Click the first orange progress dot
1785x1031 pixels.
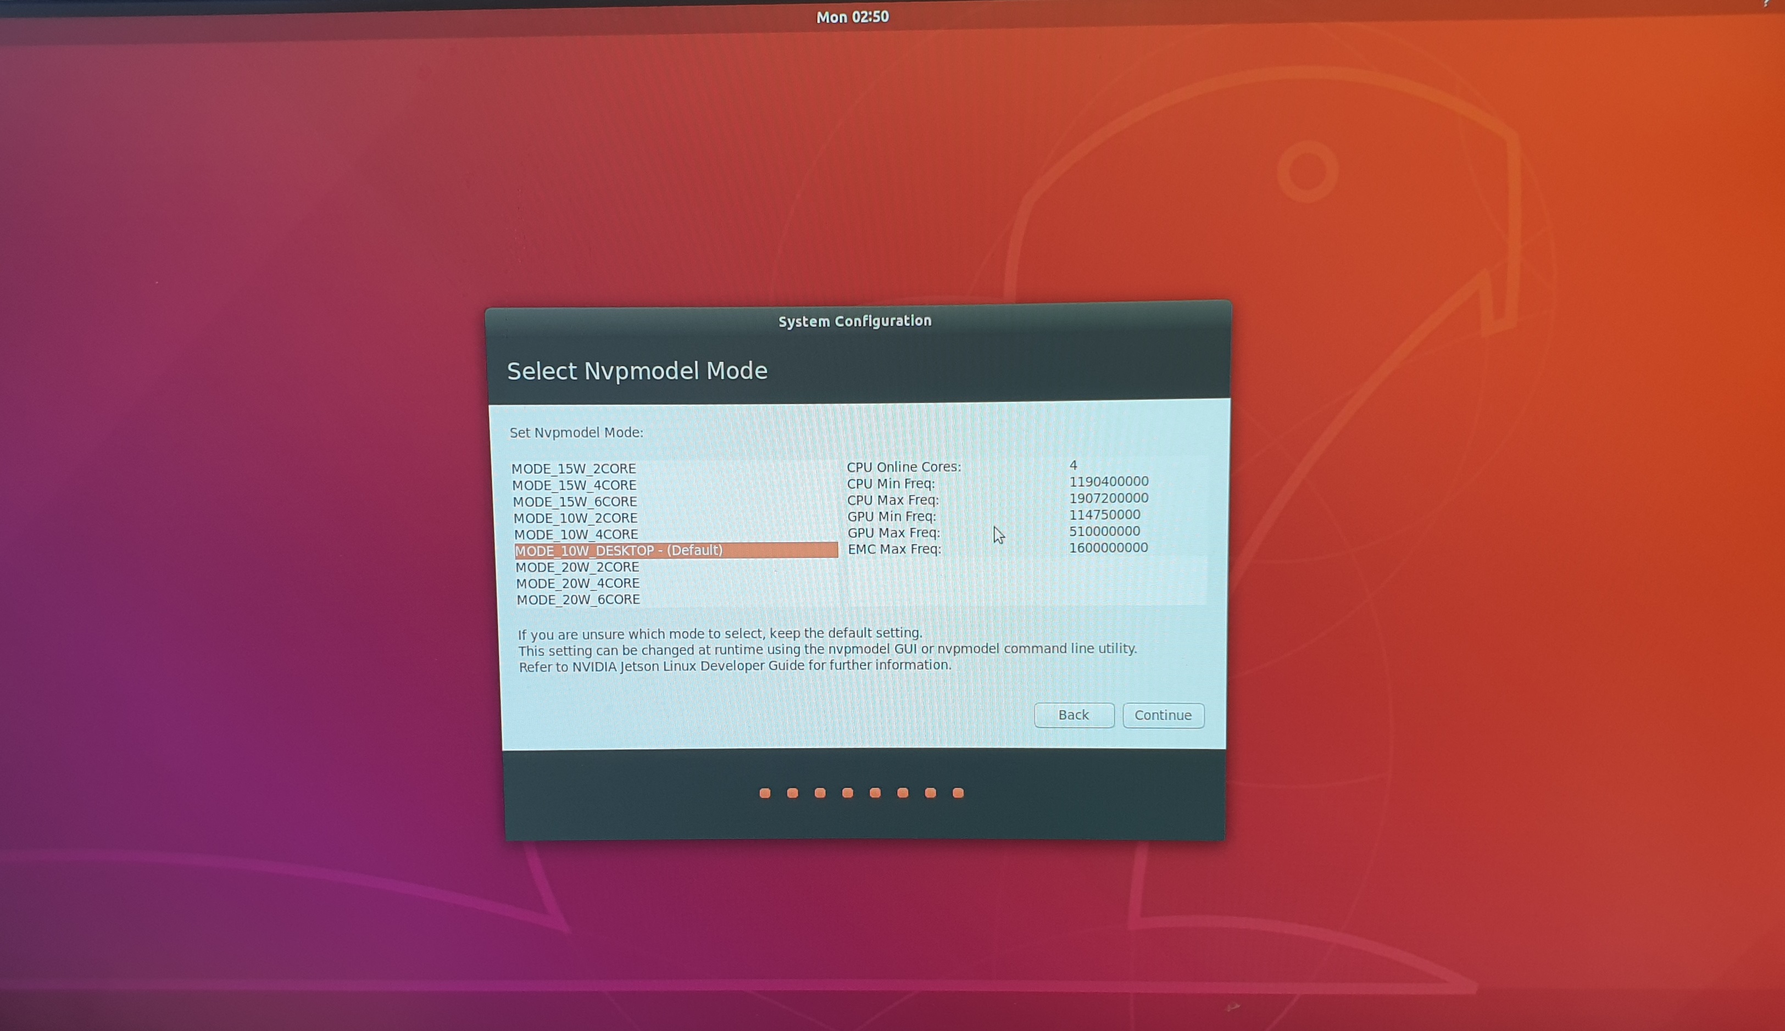(765, 793)
